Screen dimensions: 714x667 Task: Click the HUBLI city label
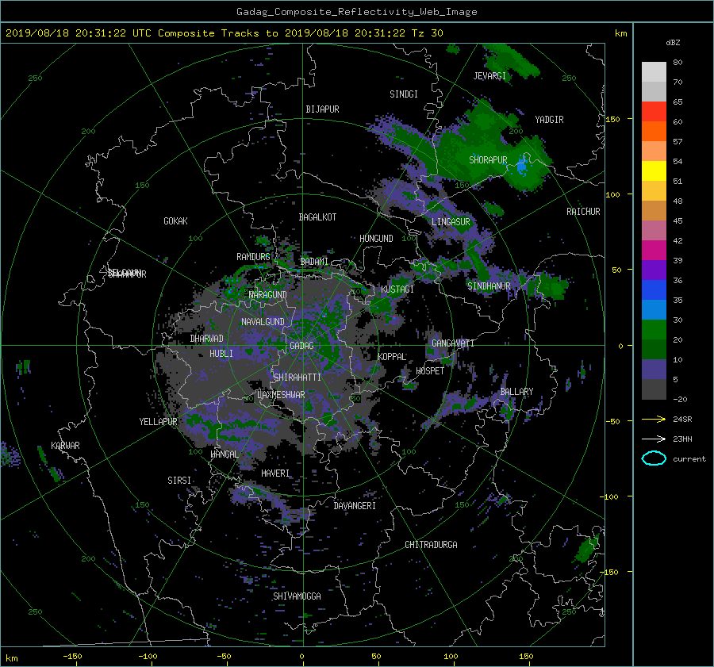click(x=221, y=354)
